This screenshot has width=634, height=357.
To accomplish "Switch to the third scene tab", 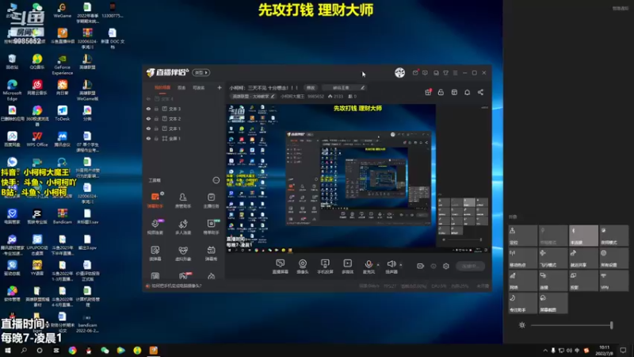I will coord(198,87).
